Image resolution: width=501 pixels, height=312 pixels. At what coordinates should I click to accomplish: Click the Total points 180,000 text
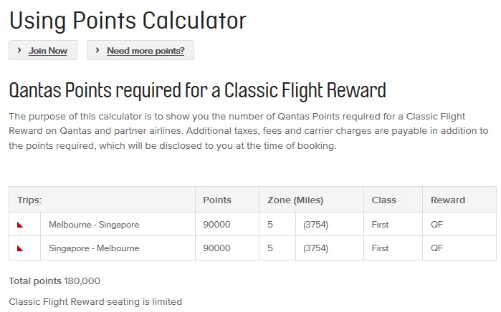coord(54,281)
